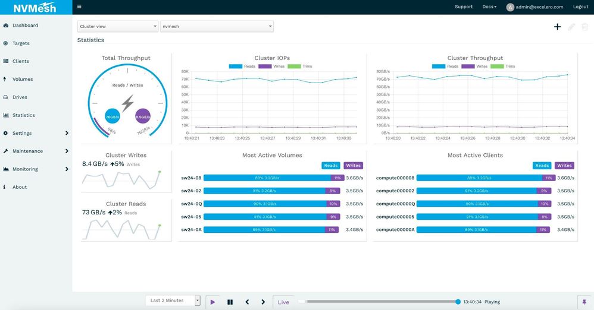Image resolution: width=594 pixels, height=310 pixels.
Task: Toggle Writes button in Most Active Clients
Action: (x=564, y=166)
